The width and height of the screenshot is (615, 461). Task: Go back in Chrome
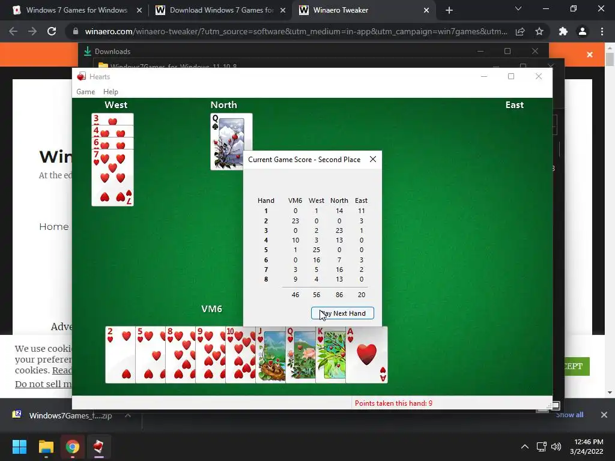point(13,31)
